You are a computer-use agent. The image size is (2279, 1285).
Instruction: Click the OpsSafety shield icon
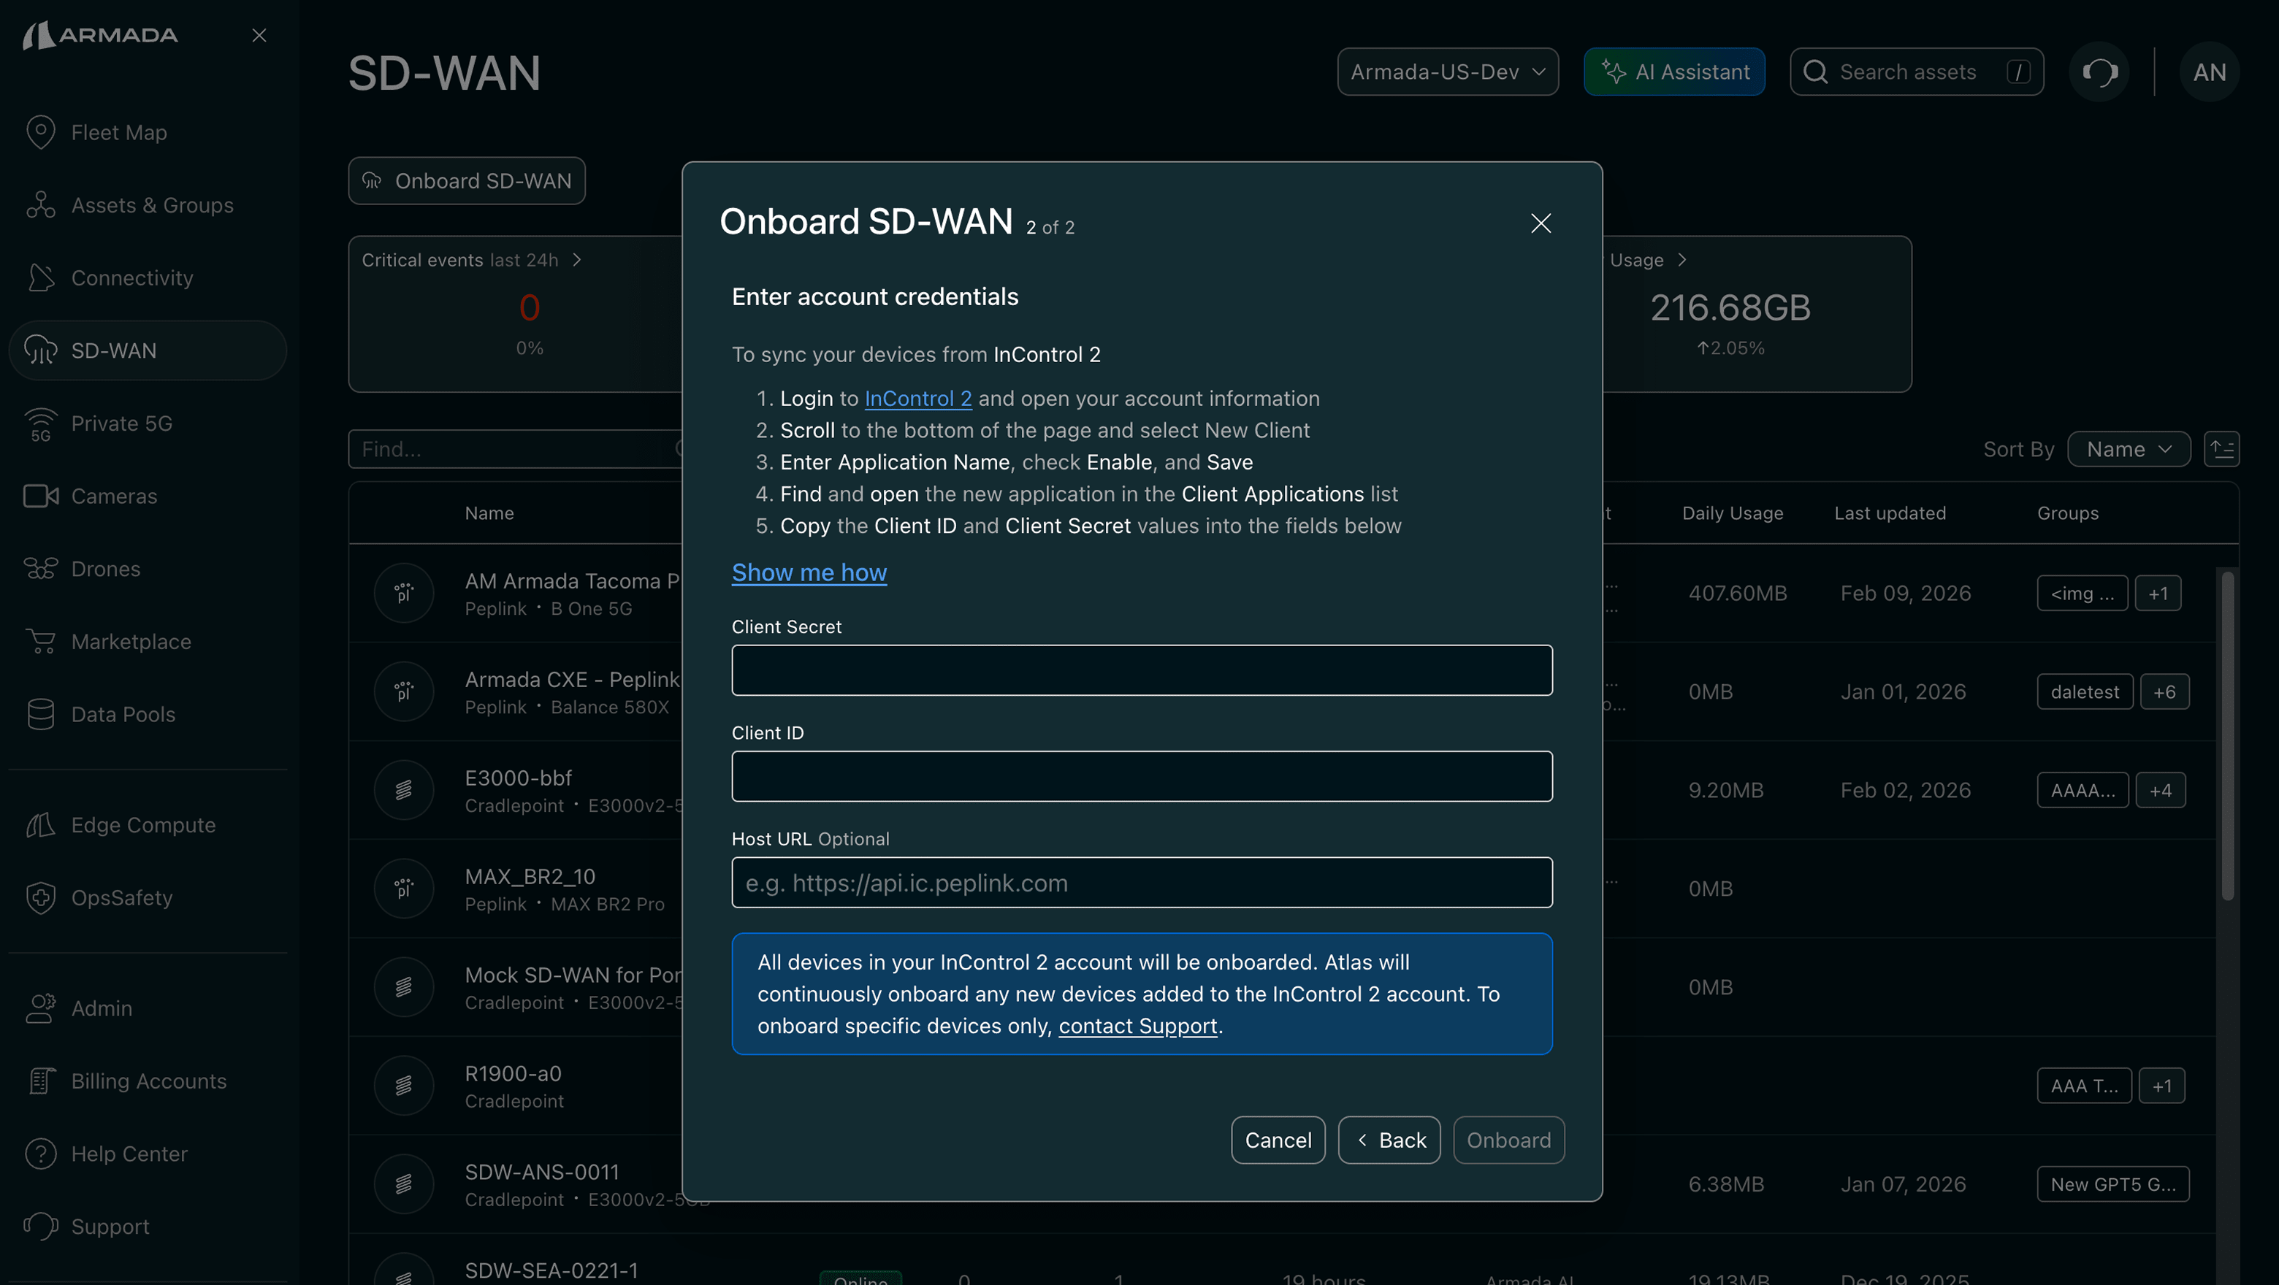click(41, 897)
